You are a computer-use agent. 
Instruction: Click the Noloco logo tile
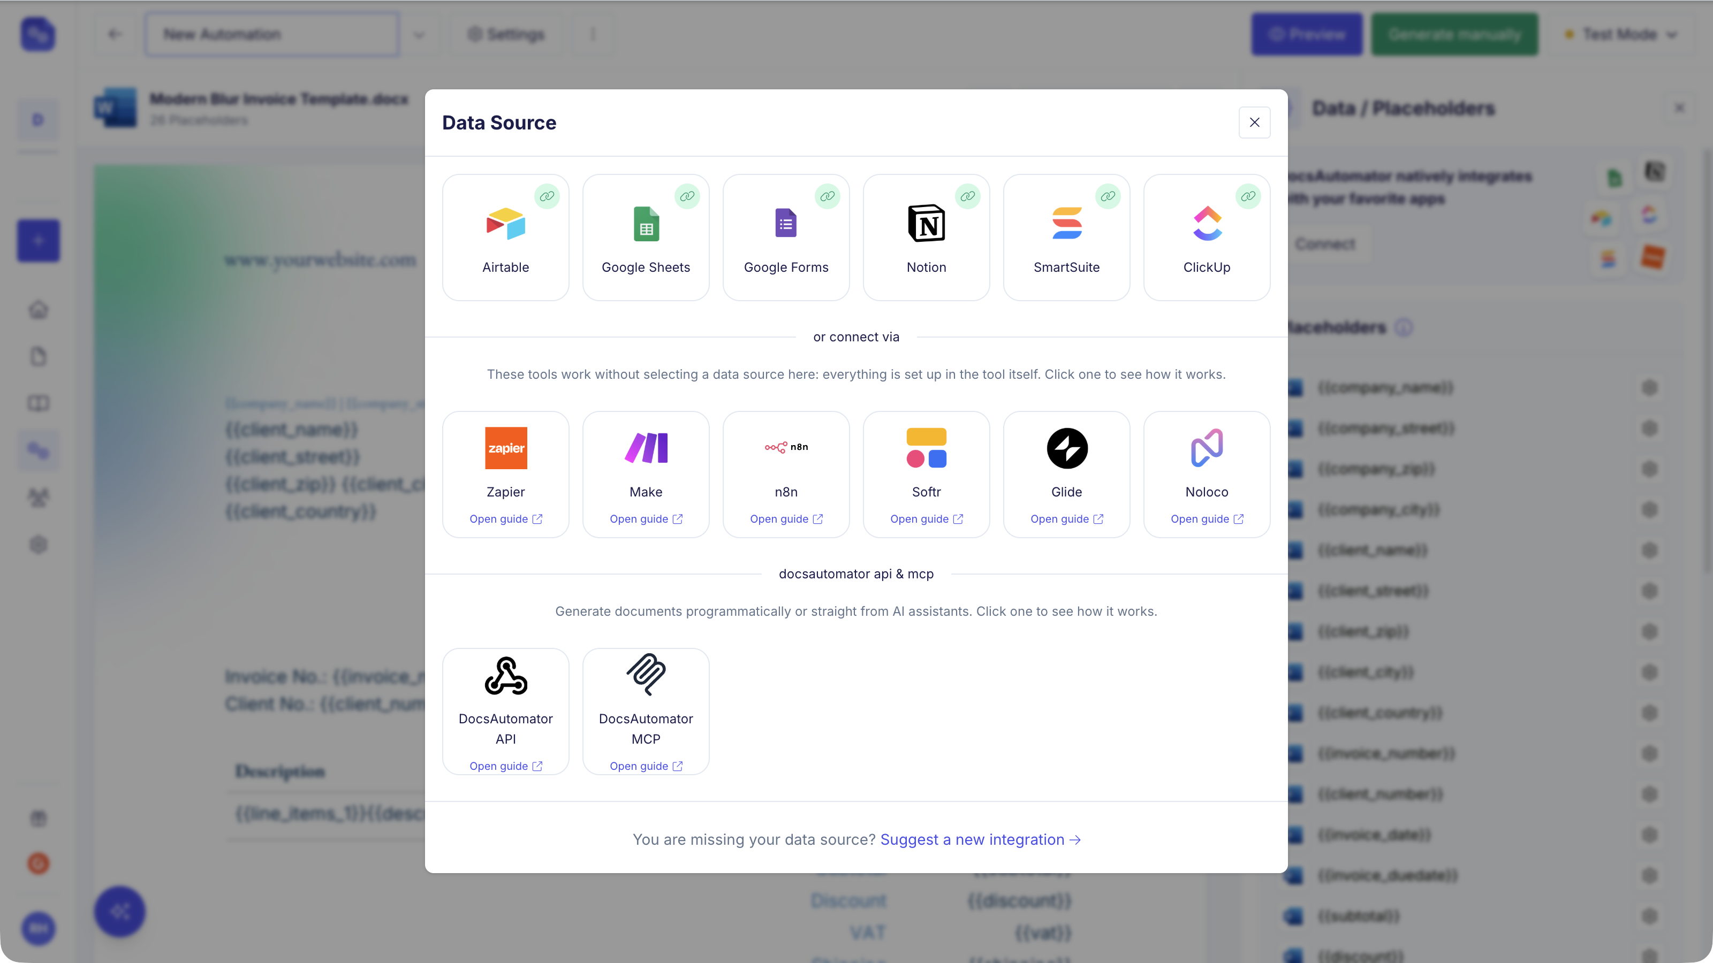point(1207,448)
